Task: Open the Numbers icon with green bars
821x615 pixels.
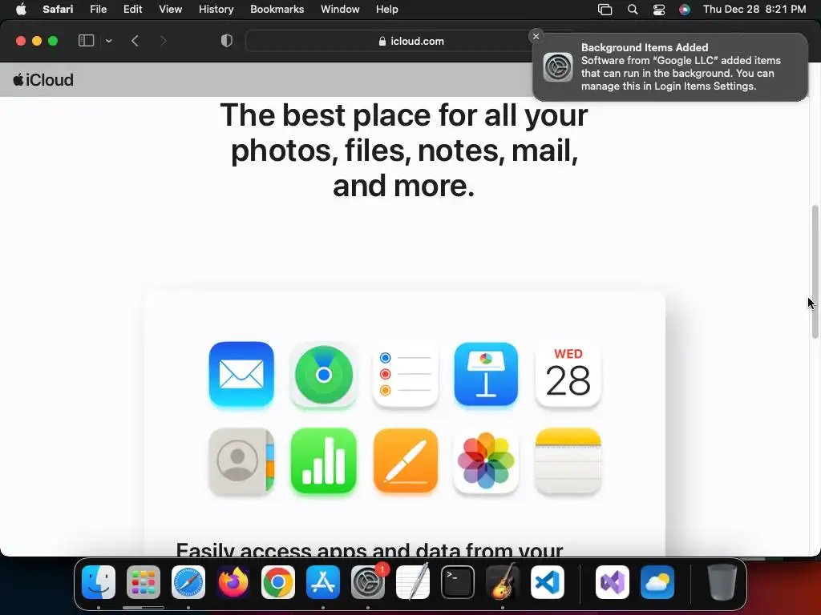Action: click(x=324, y=461)
